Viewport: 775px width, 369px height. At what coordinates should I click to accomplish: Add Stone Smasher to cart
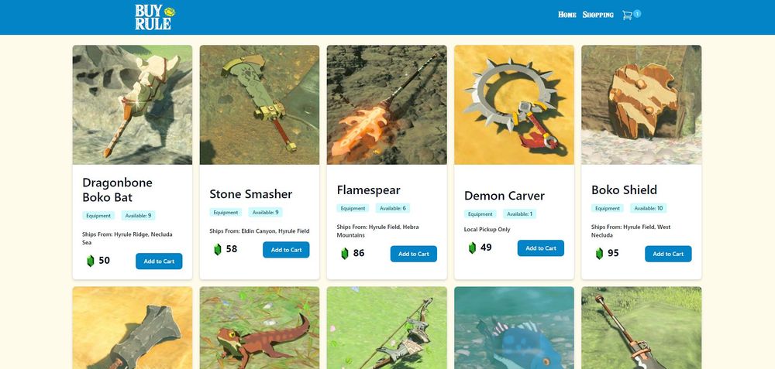coord(286,250)
